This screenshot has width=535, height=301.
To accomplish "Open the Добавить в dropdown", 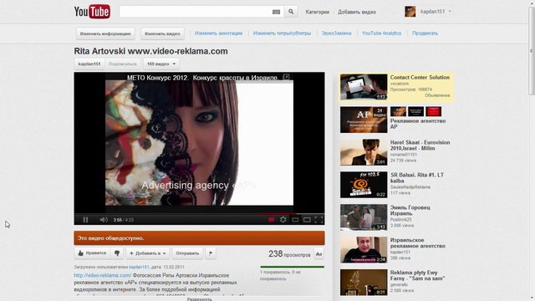I will pos(148,253).
